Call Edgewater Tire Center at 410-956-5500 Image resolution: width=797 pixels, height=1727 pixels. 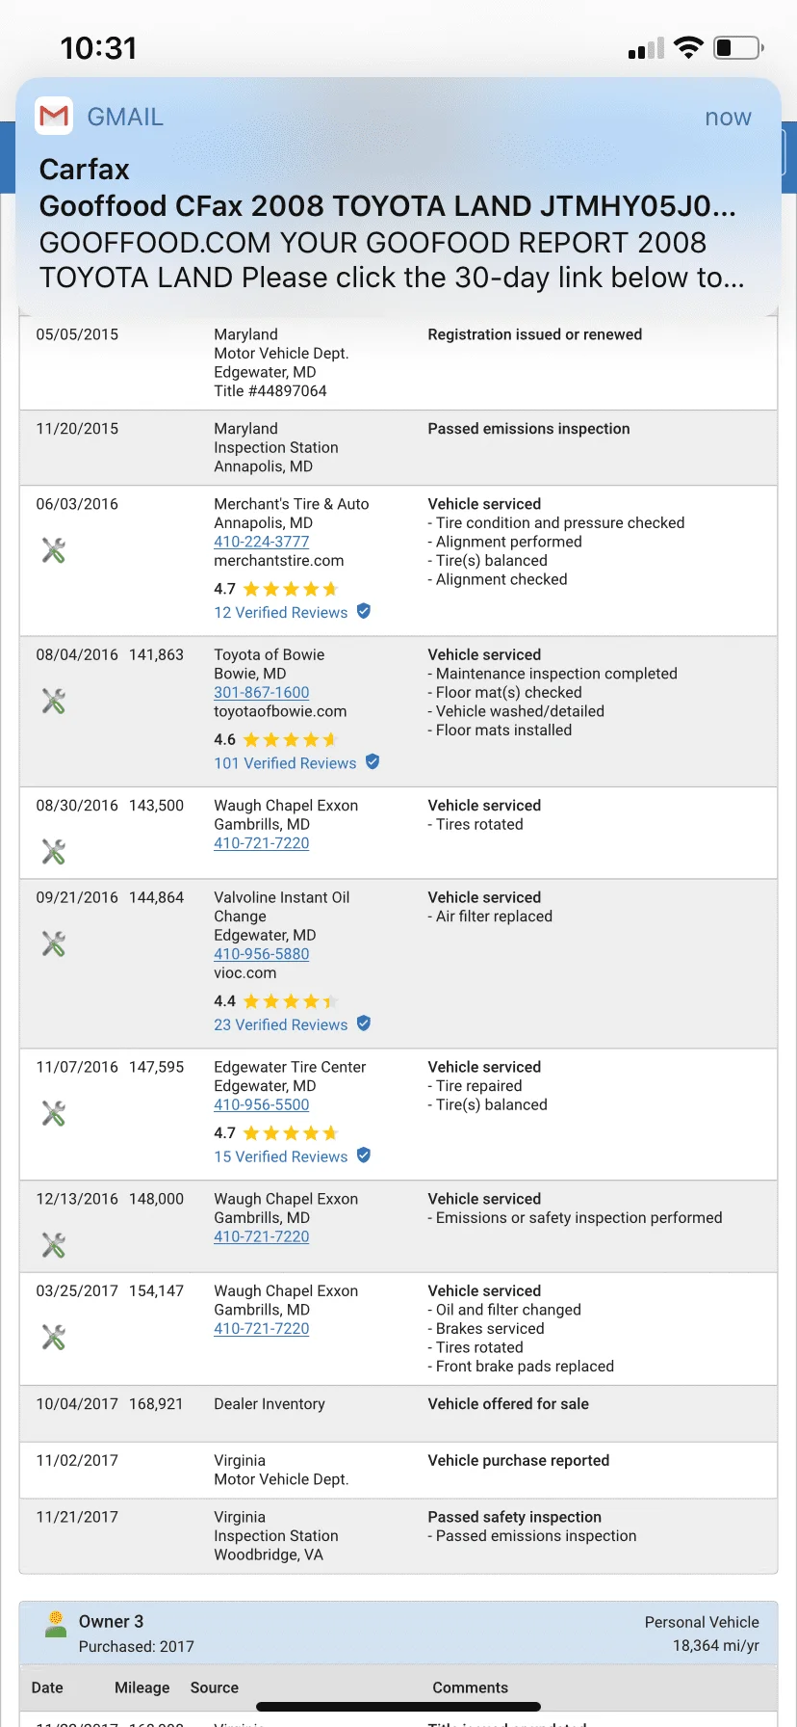point(262,1104)
